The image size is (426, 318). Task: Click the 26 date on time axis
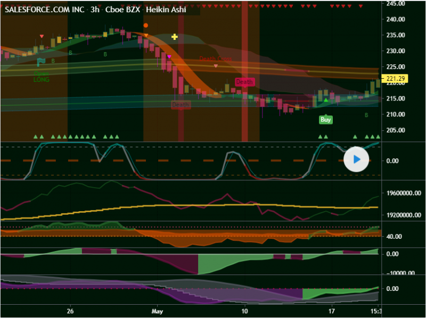pos(70,310)
